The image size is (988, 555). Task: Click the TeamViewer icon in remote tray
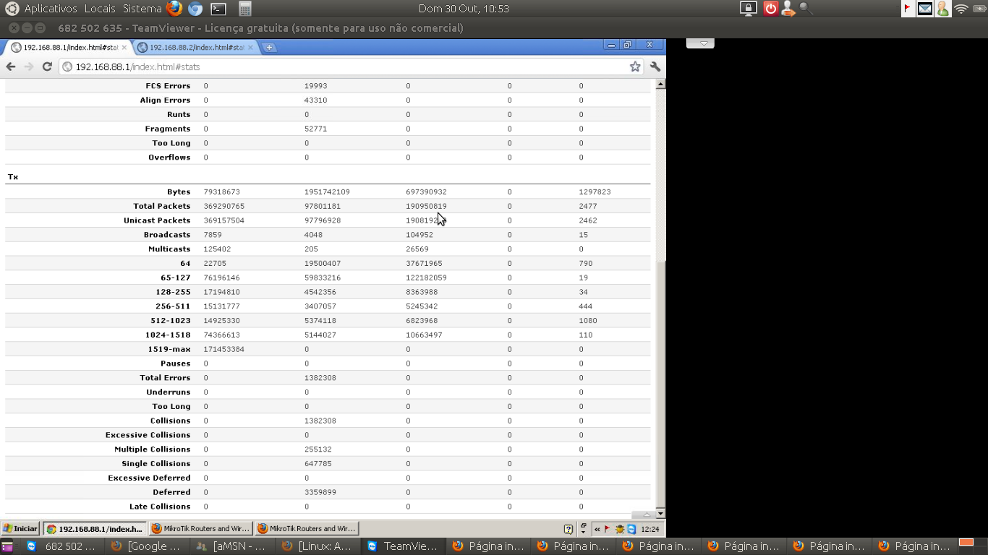[631, 529]
